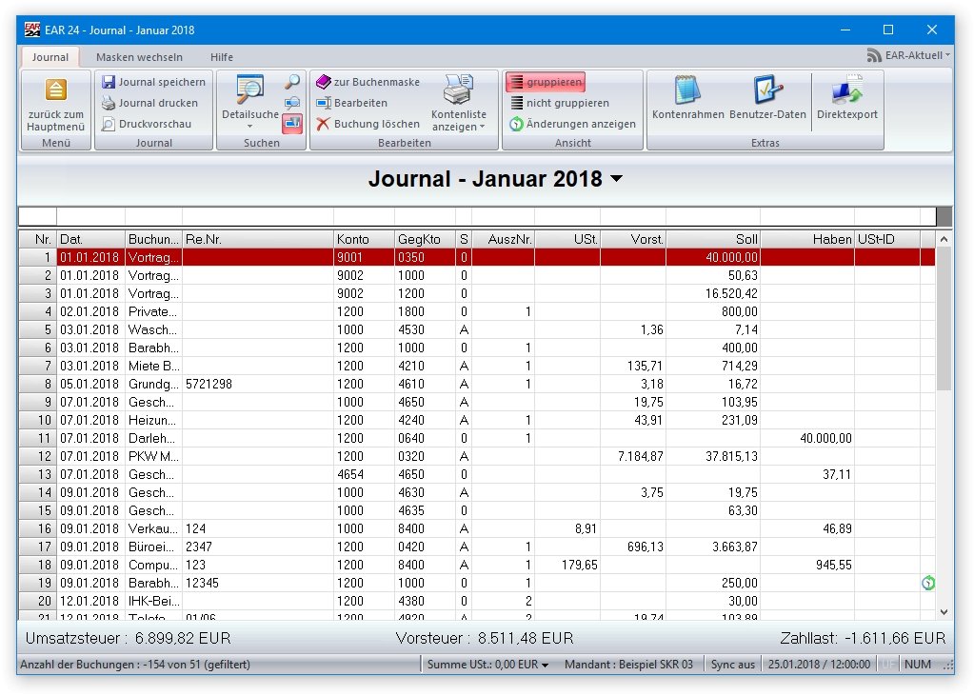
Task: Open the Hilfe tab
Action: [221, 57]
